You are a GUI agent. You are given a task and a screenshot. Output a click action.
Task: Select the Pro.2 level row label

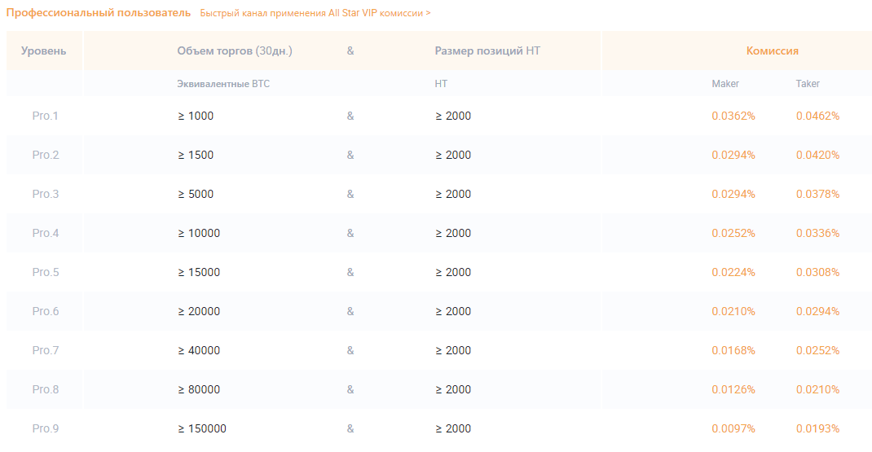pyautogui.click(x=46, y=155)
